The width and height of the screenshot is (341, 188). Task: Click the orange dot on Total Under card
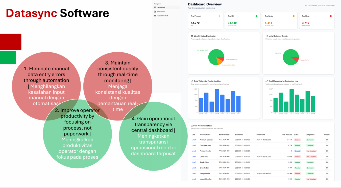pyautogui.click(x=293, y=16)
